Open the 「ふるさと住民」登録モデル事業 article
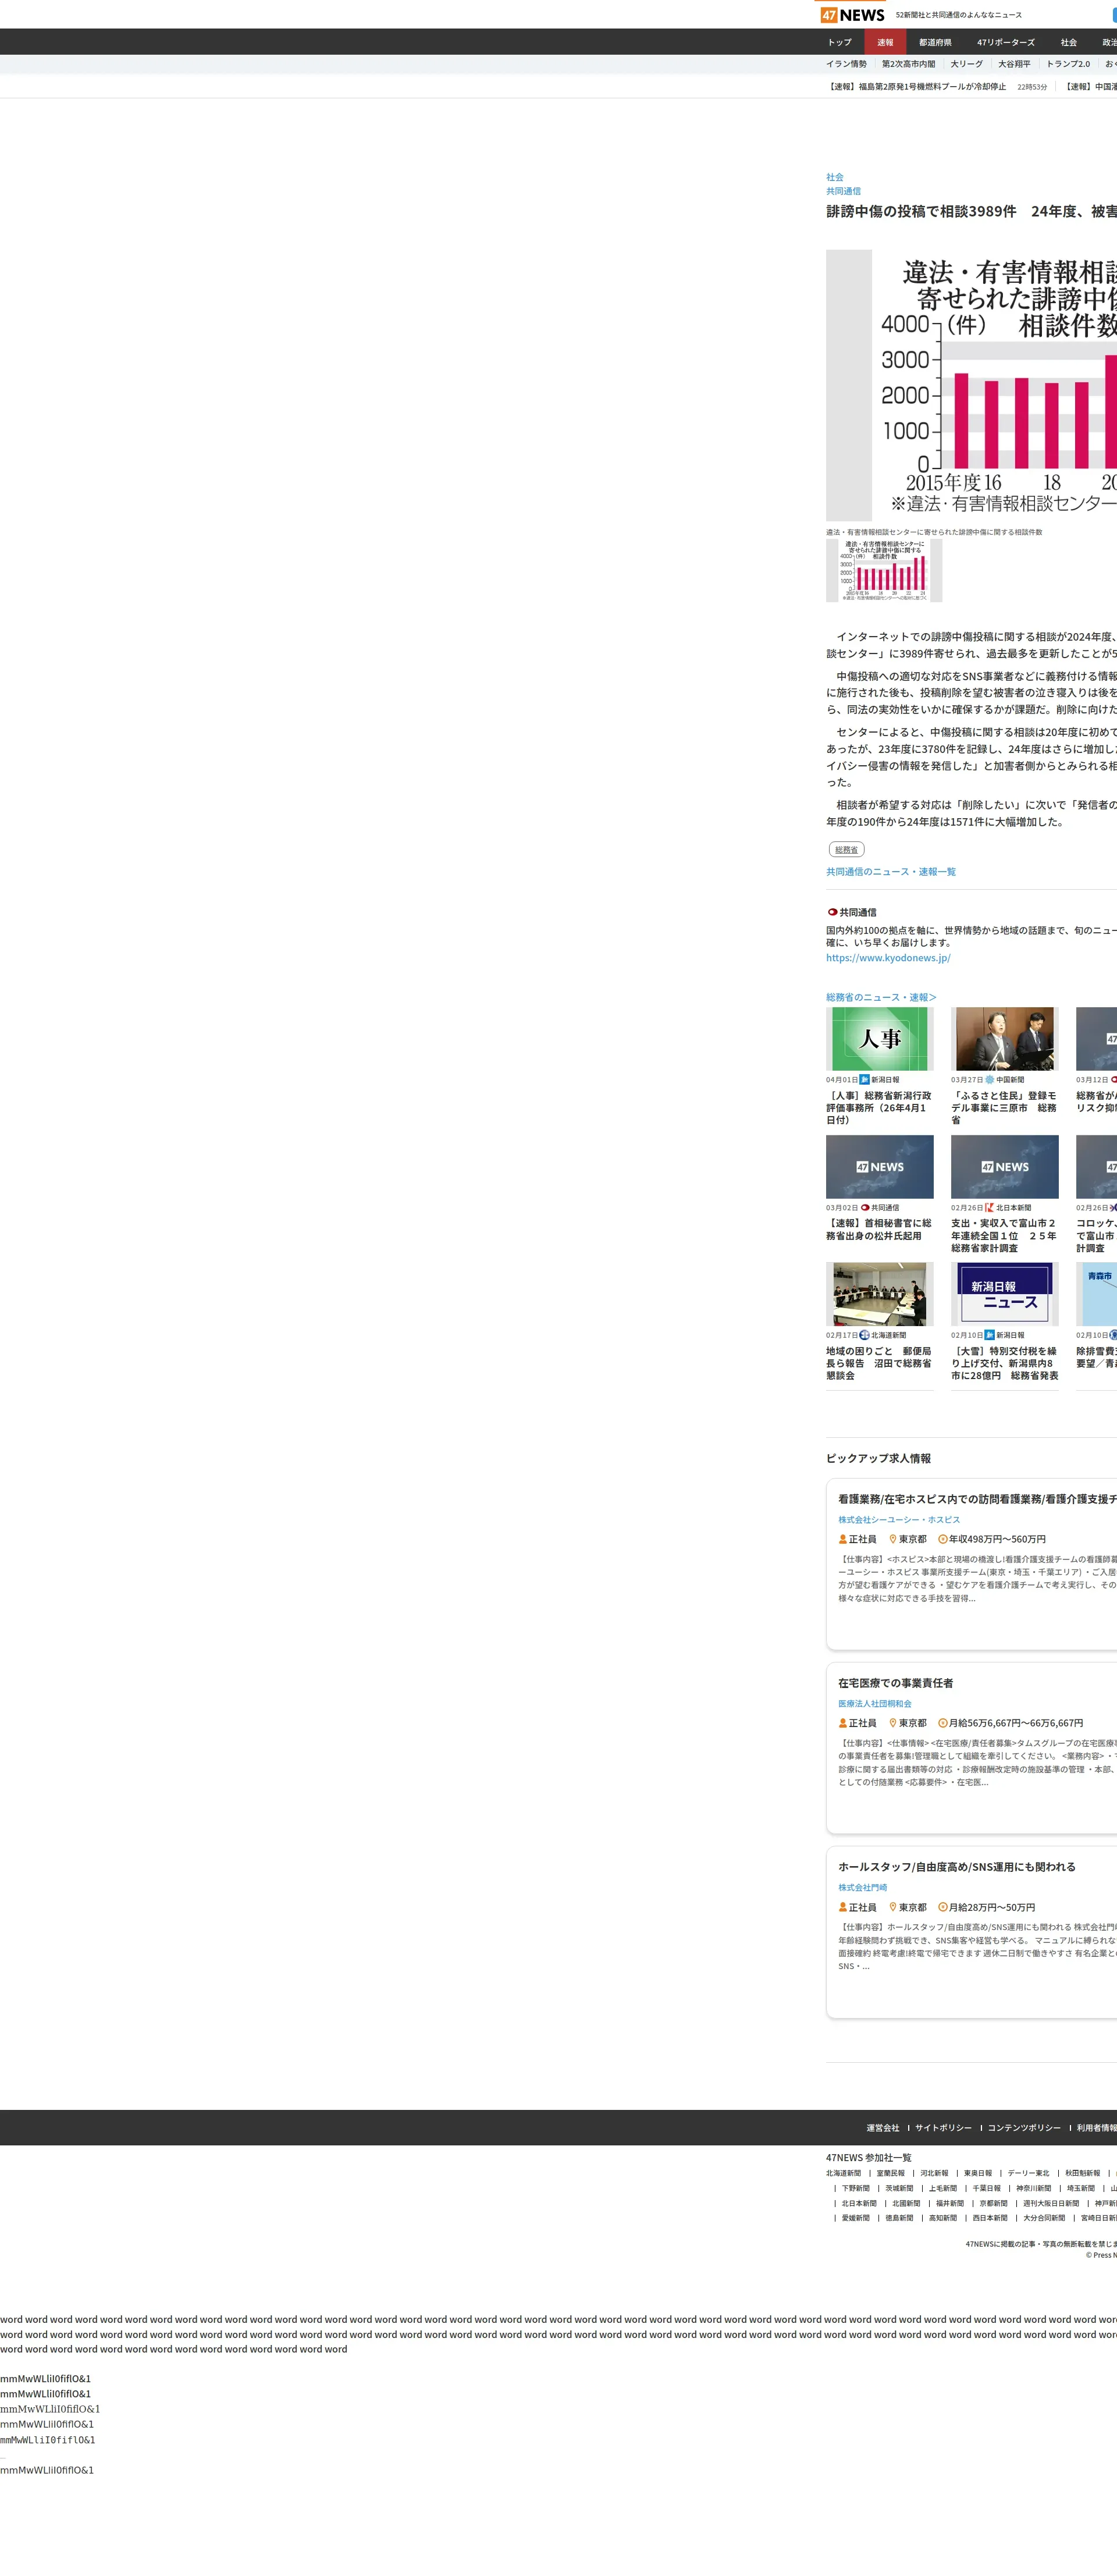 coord(1004,1108)
